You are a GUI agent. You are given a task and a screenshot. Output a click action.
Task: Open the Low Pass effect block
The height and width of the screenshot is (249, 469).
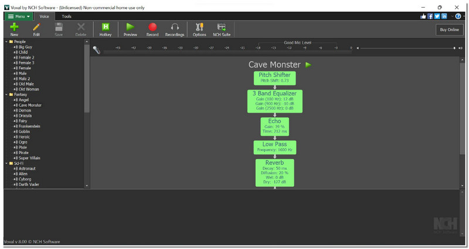(x=274, y=148)
